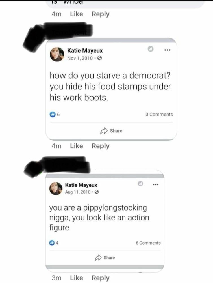Click the grey badge icon on Aug 11 post
Screen dimensions: 213x283
click(140, 185)
